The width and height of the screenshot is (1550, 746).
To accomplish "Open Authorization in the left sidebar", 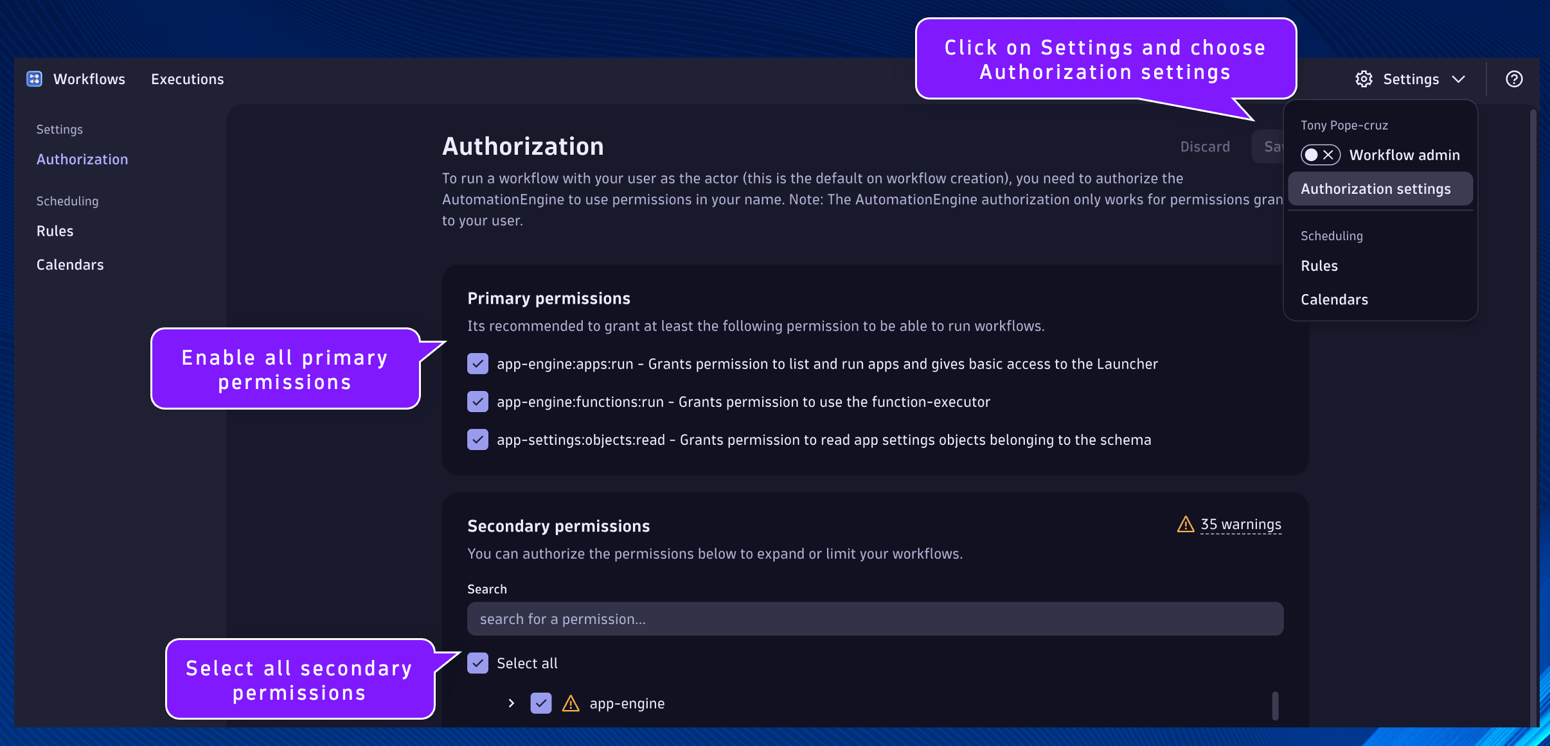I will point(82,159).
